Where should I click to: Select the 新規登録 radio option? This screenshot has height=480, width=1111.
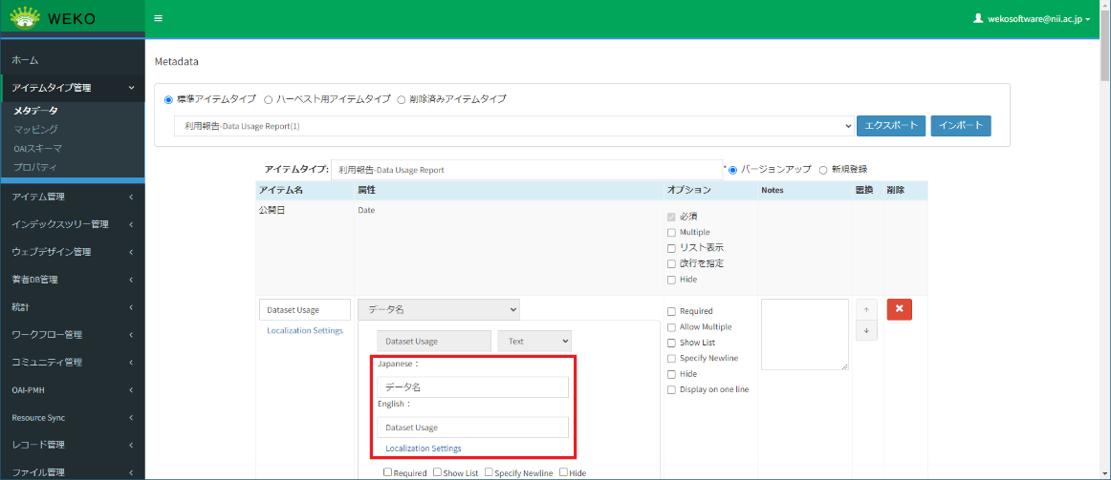(x=823, y=170)
